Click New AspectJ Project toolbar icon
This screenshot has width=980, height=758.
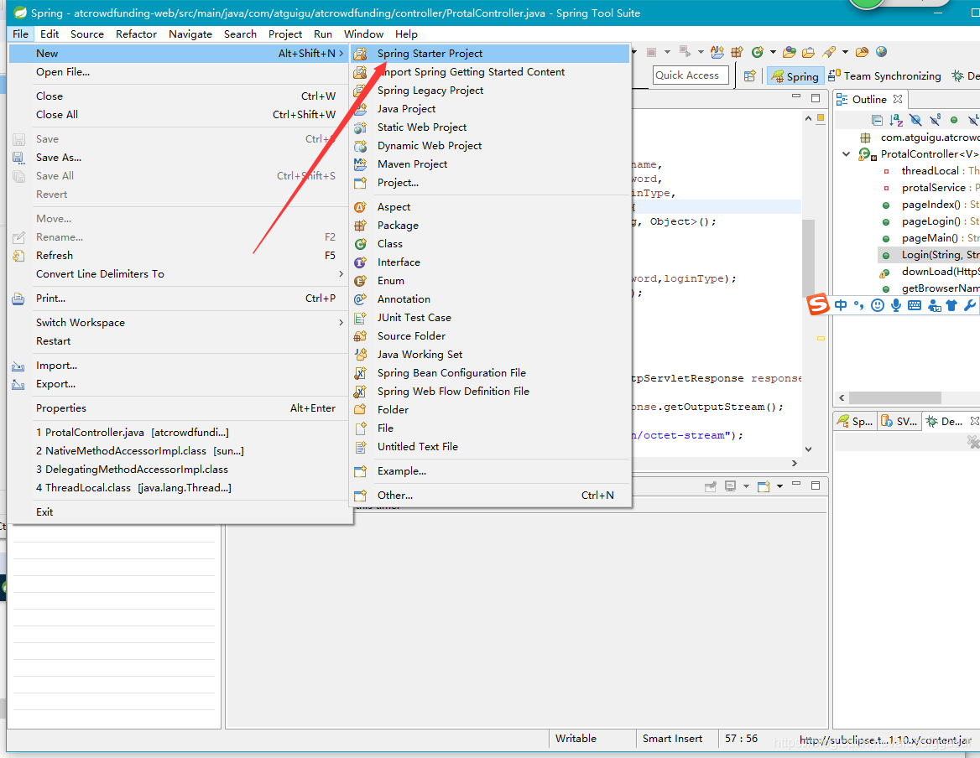tap(717, 52)
